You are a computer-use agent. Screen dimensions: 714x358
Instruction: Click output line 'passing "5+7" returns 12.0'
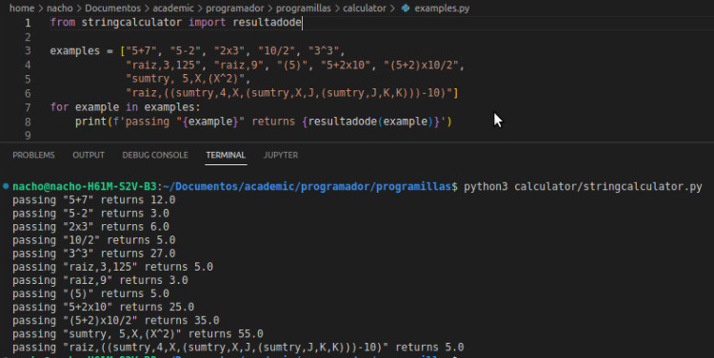click(x=94, y=200)
